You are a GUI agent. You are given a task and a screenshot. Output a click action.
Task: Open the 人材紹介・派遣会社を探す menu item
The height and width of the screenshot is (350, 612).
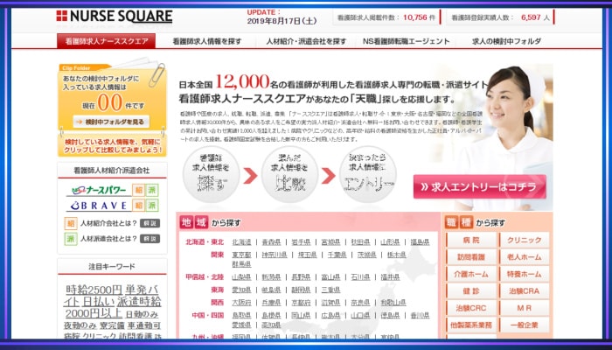coord(306,41)
